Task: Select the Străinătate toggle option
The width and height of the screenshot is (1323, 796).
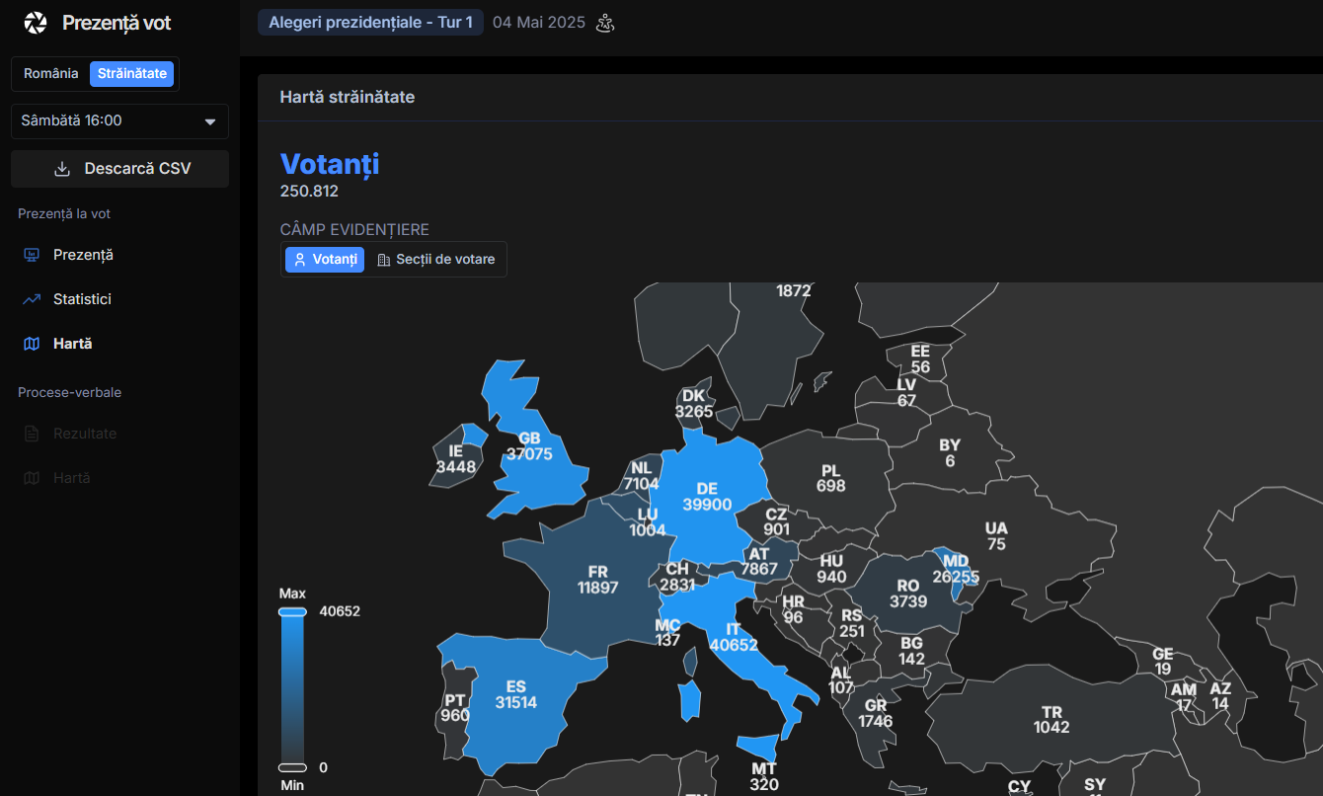Action: [x=132, y=74]
